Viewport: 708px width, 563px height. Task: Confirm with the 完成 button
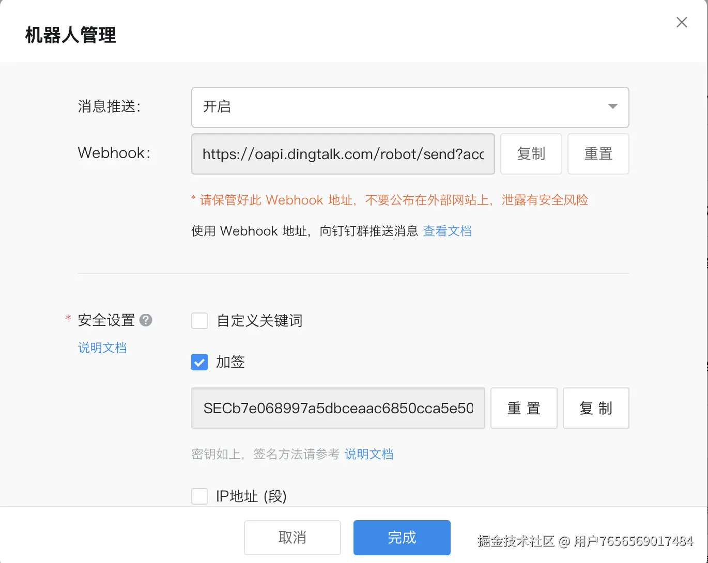(x=402, y=538)
